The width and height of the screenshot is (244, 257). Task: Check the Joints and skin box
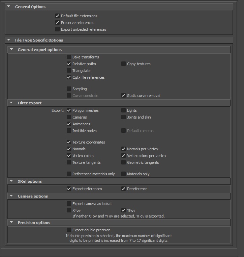coord(124,117)
